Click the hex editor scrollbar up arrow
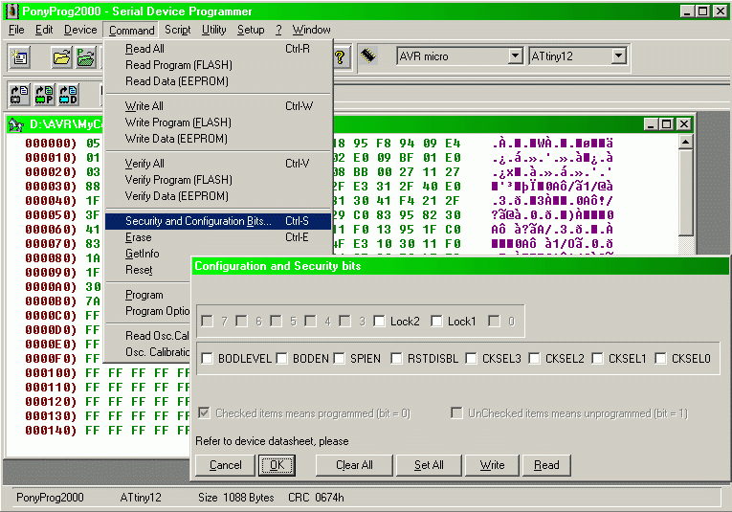 685,142
